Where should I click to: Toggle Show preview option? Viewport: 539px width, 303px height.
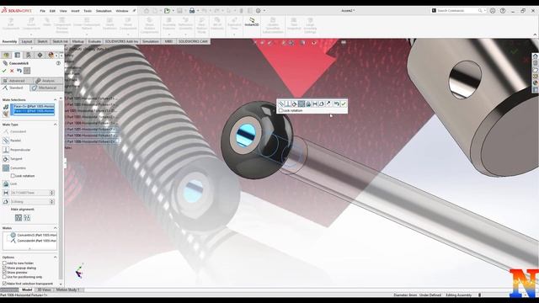(4, 272)
